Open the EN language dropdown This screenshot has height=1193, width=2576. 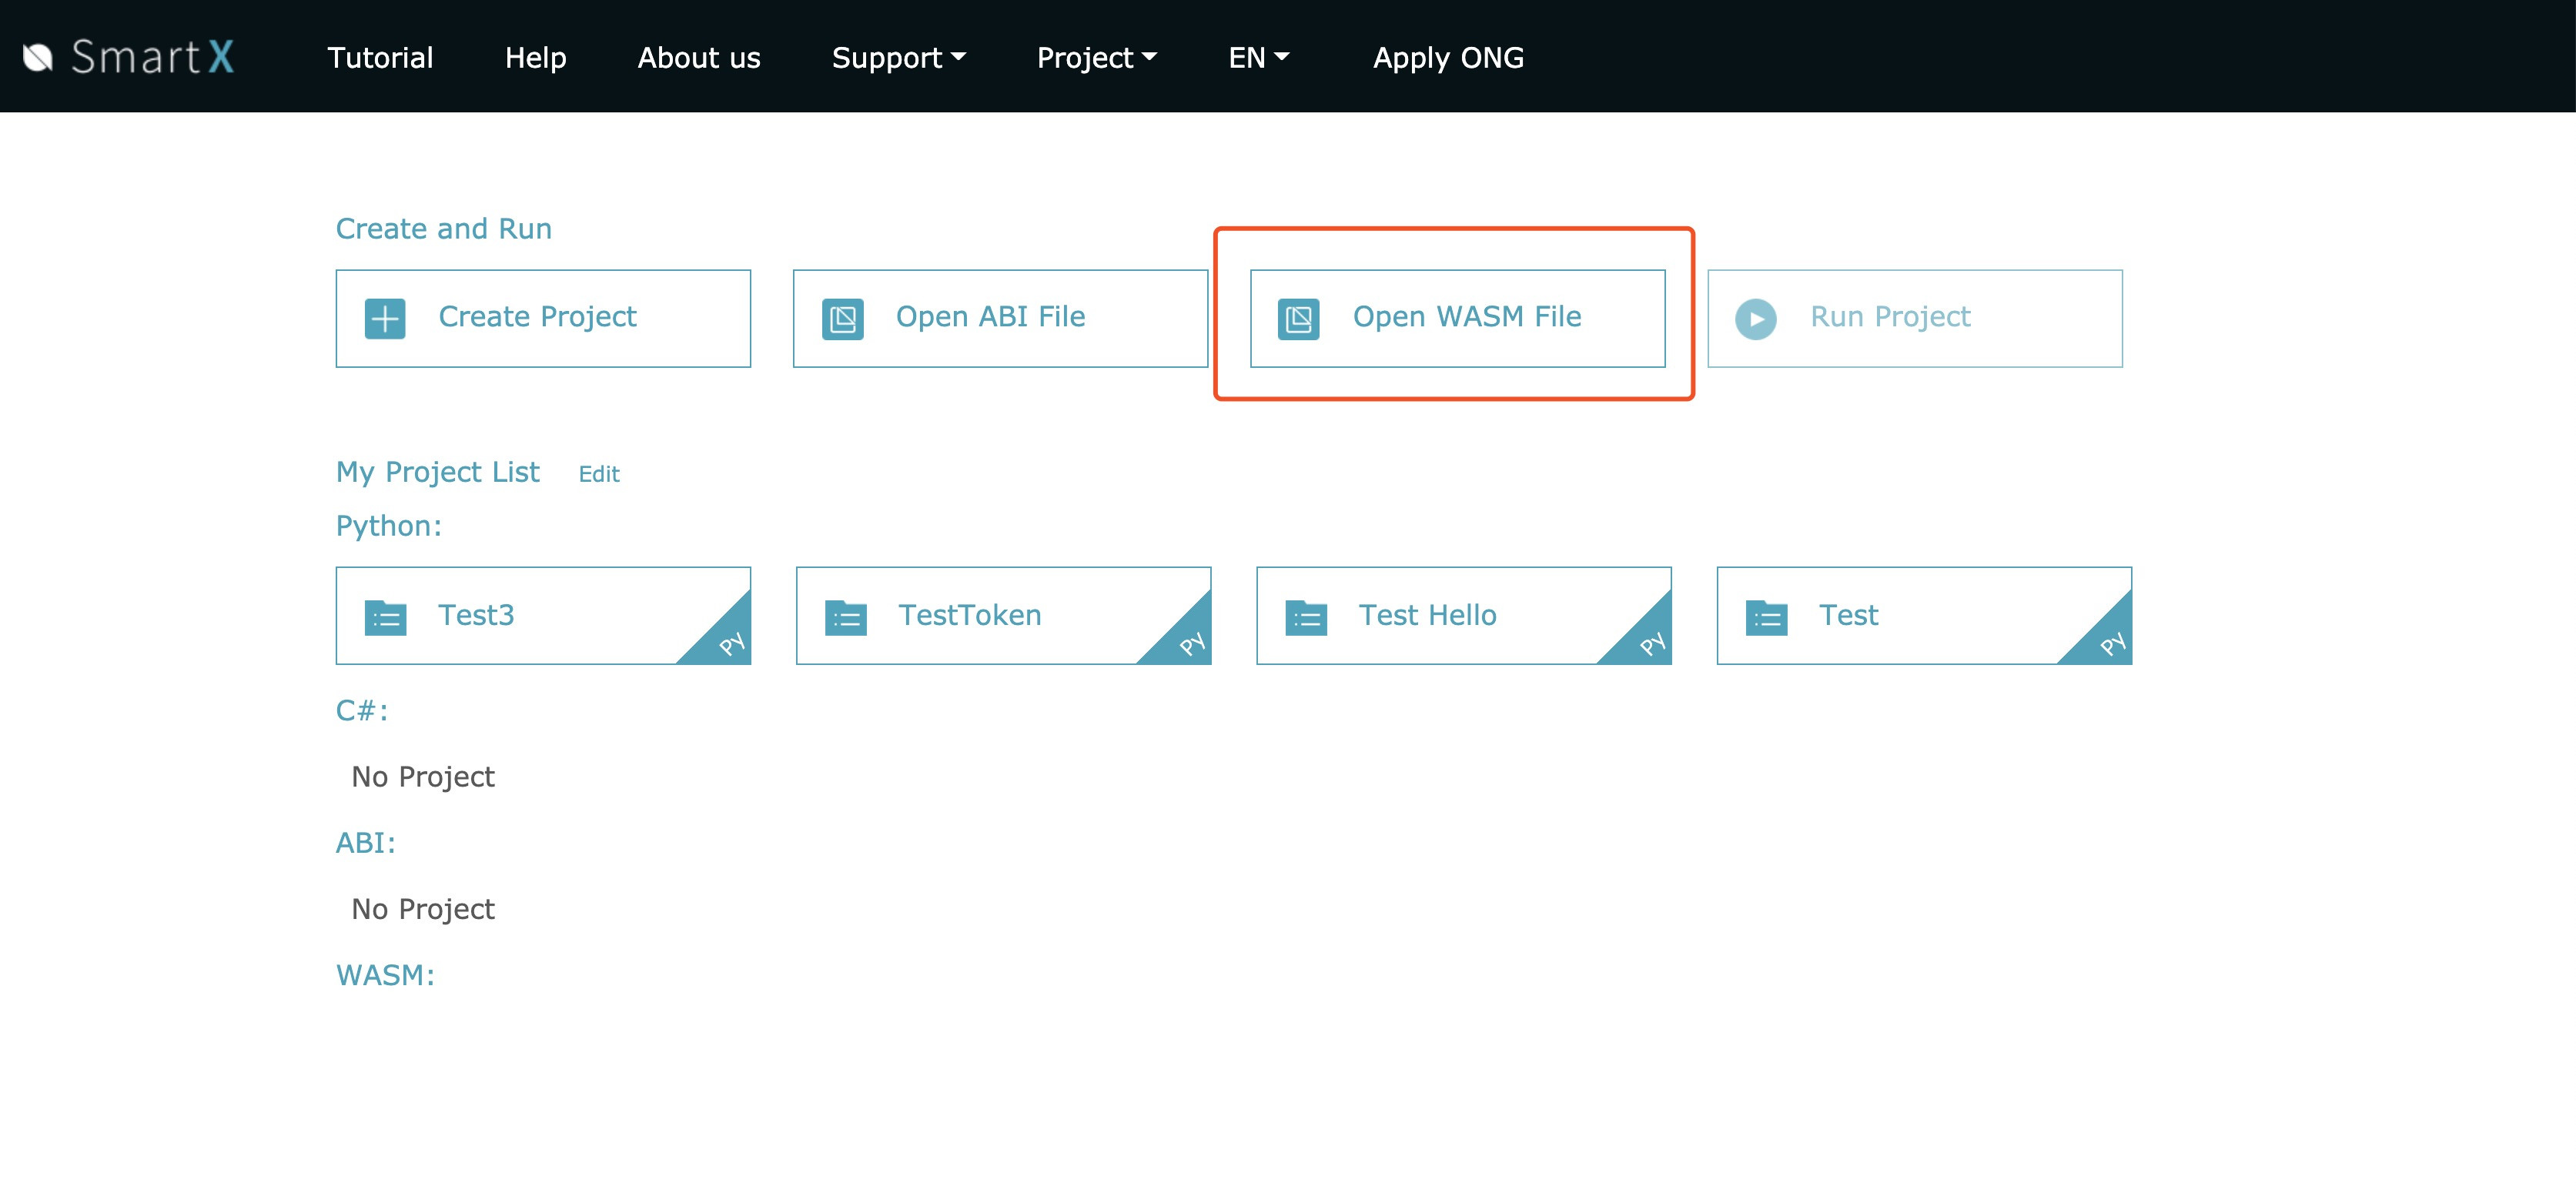(1257, 58)
